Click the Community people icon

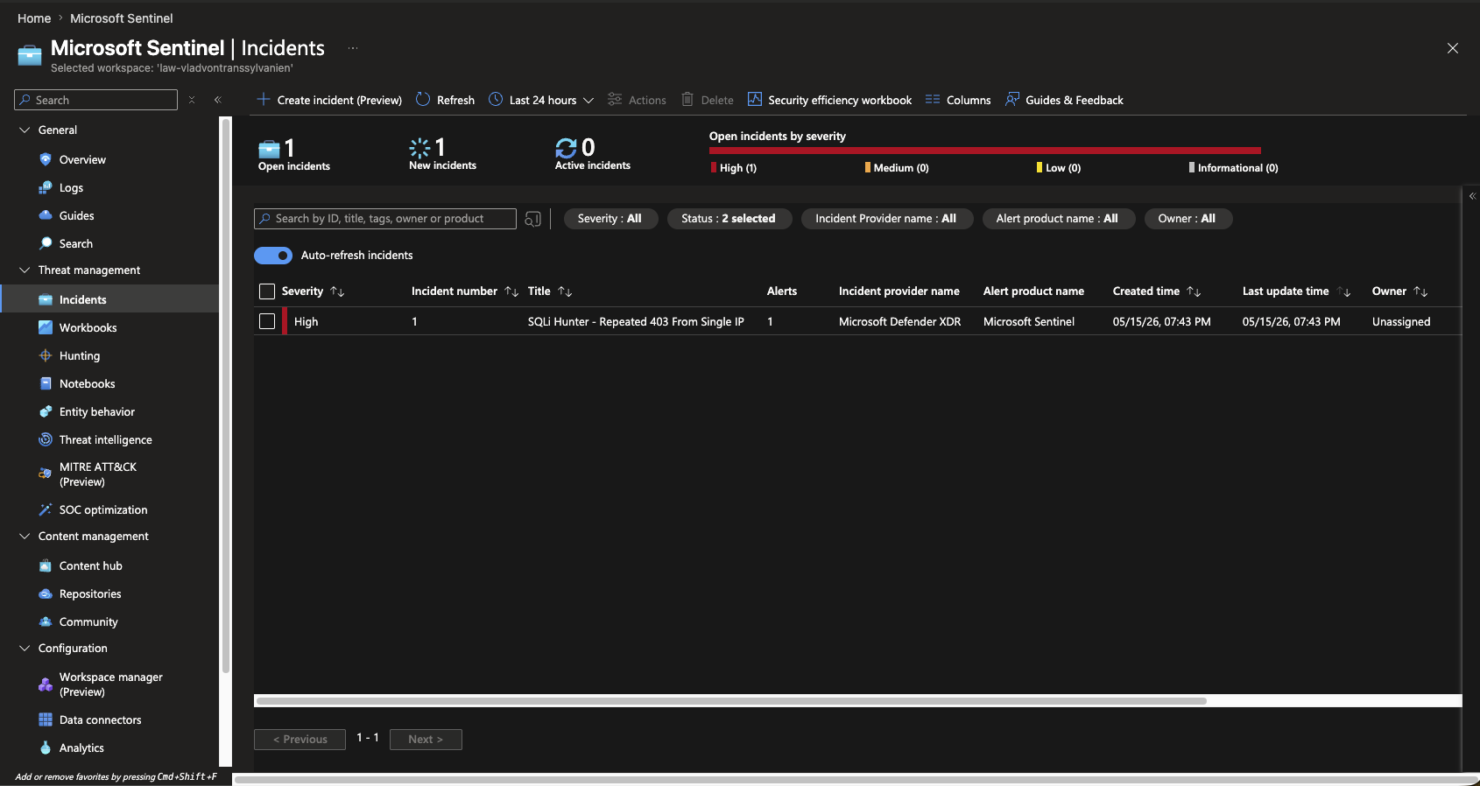[46, 621]
